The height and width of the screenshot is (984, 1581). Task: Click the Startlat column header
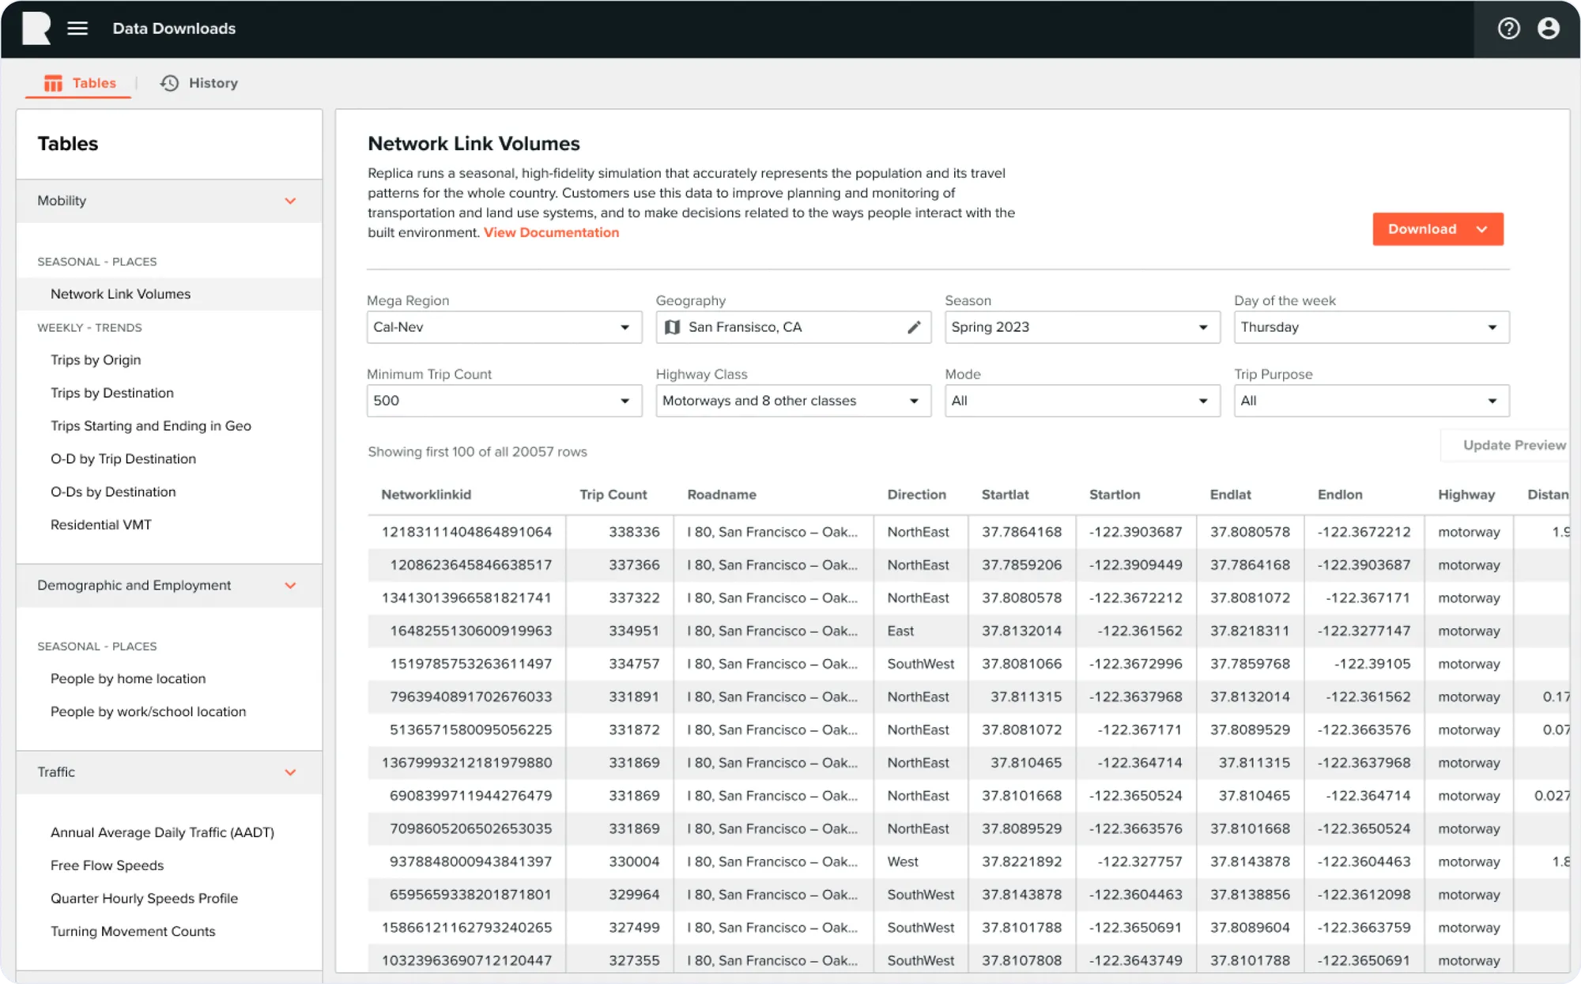click(1006, 495)
